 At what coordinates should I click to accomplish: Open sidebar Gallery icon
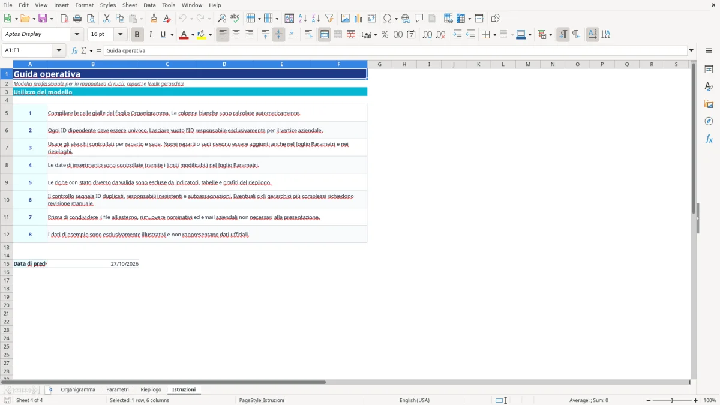(709, 104)
